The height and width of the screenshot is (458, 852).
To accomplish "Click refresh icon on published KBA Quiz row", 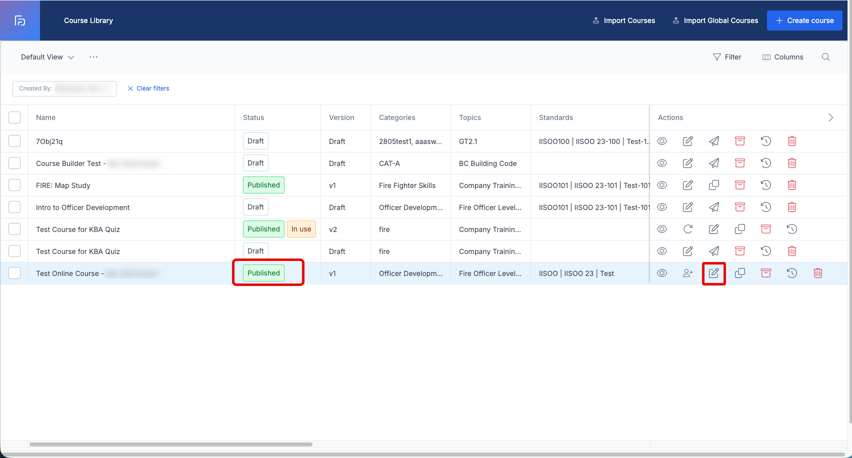I will tap(688, 229).
